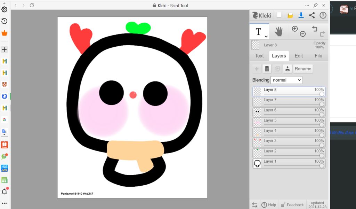Flip the panel side with the swap arrows icon
The width and height of the screenshot is (356, 209).
[254, 205]
